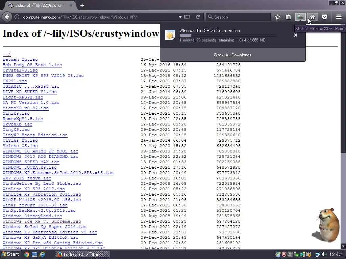
Task: Open UlTrAs Xp.iso link
Action: (x=20, y=140)
